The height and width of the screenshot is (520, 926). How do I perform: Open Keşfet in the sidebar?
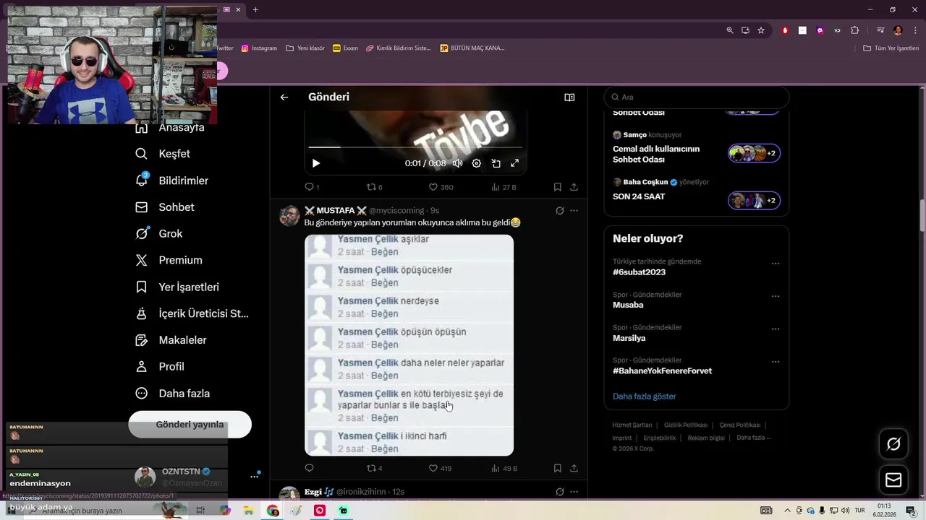pos(163,154)
